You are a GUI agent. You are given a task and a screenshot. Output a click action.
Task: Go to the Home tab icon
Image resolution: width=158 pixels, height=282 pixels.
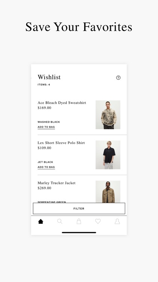pos(41,221)
